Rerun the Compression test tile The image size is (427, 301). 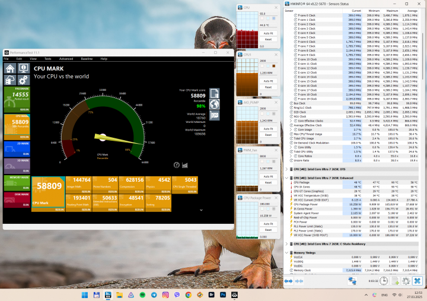(x=139, y=192)
